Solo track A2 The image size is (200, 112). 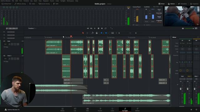pyautogui.click(x=15, y=59)
